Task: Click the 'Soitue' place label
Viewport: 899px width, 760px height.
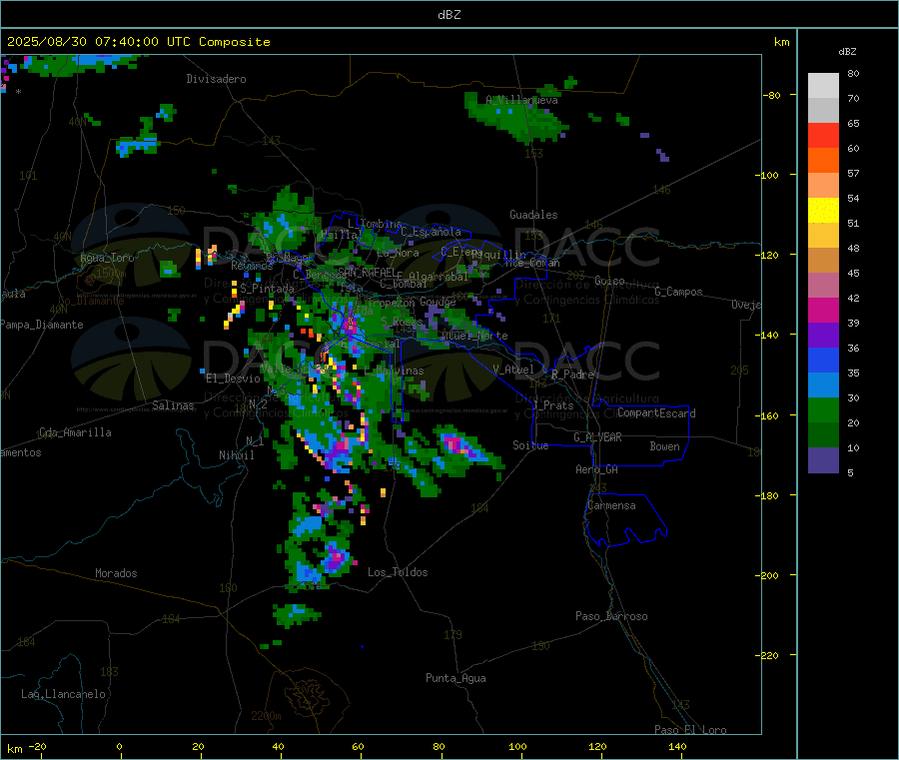Action: [530, 445]
